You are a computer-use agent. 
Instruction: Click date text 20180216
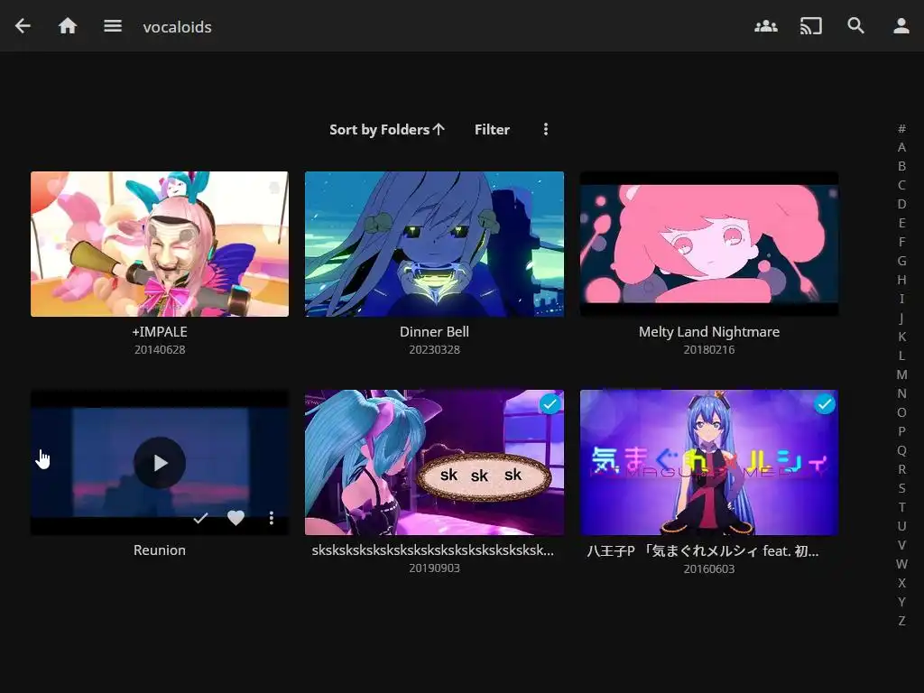(709, 349)
